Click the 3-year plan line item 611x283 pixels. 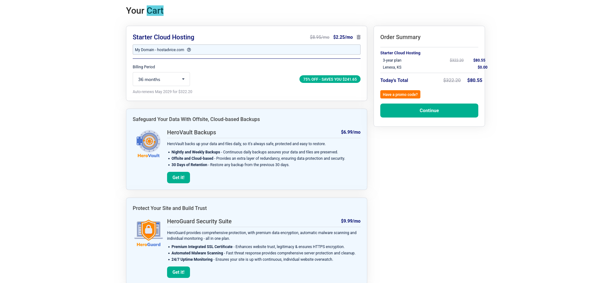tap(392, 60)
